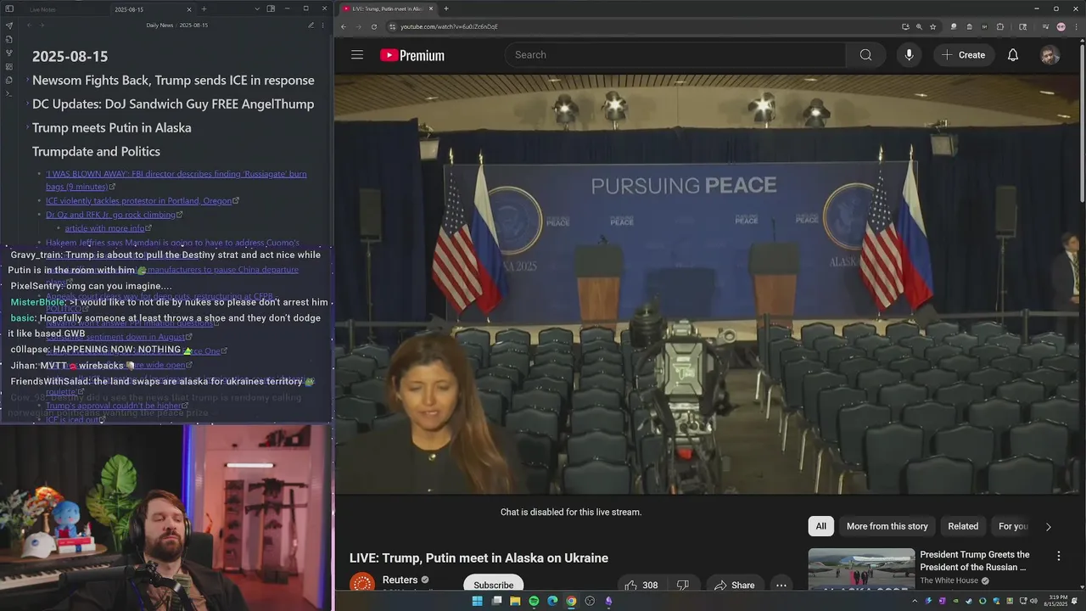Open the YouTube guide hamburger menu
Viewport: 1086px width, 611px height.
click(357, 55)
